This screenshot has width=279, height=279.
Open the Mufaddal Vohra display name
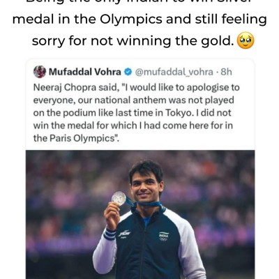(x=85, y=72)
